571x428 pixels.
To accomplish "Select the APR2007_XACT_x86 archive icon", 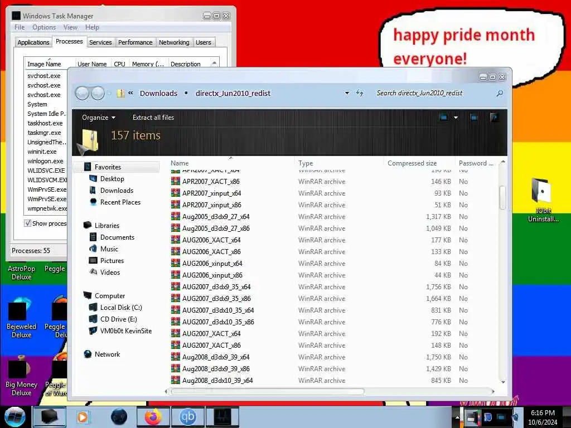I will coord(176,181).
